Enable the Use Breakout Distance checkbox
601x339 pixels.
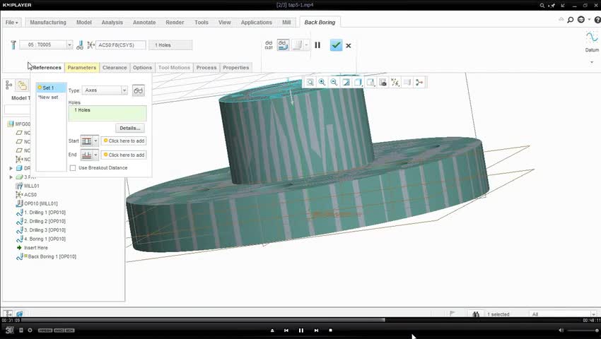tap(73, 168)
